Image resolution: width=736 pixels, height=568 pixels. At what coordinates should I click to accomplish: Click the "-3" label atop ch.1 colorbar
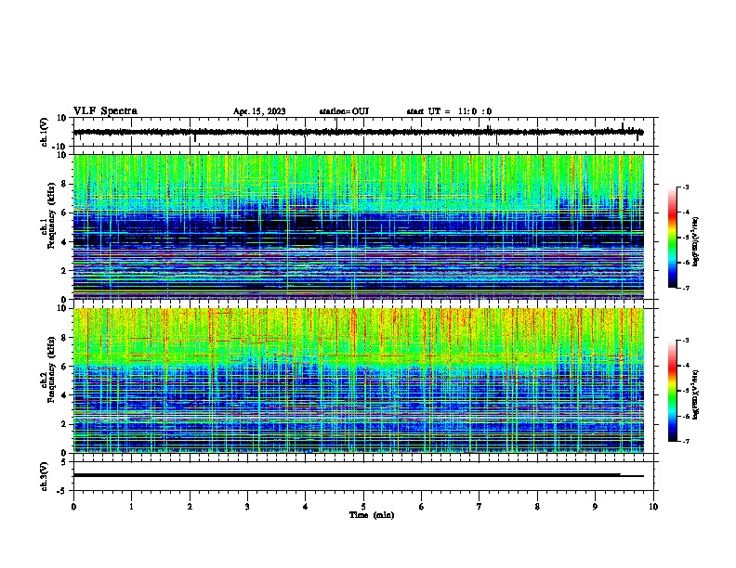coord(685,187)
